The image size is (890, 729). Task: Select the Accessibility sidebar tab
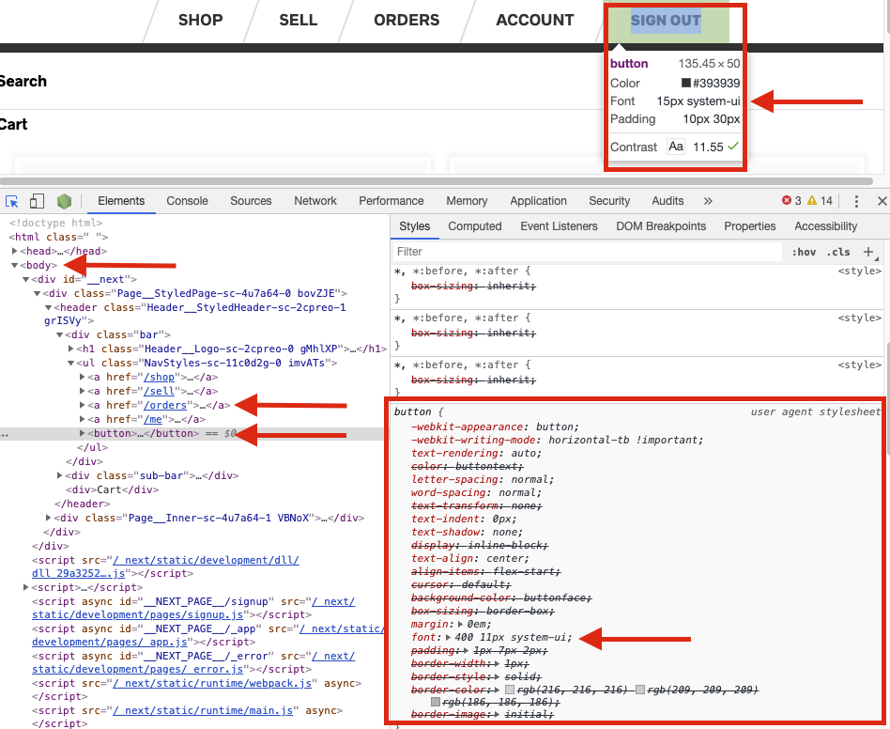825,226
